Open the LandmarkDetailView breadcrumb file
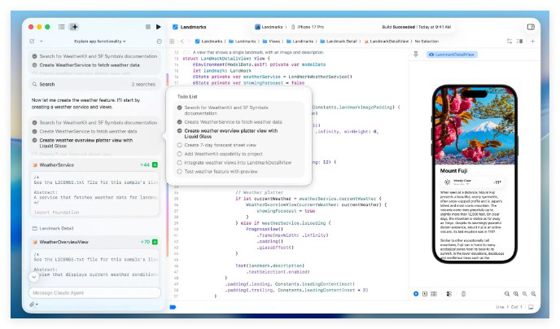The width and height of the screenshot is (560, 329). click(387, 42)
